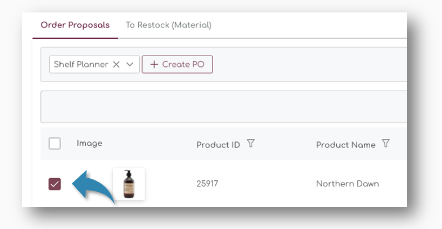This screenshot has height=229, width=442.
Task: Switch to the Order Proposals tab
Action: click(75, 25)
